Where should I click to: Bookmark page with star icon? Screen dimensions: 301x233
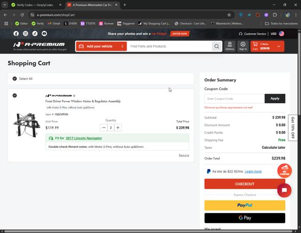[x=229, y=15]
